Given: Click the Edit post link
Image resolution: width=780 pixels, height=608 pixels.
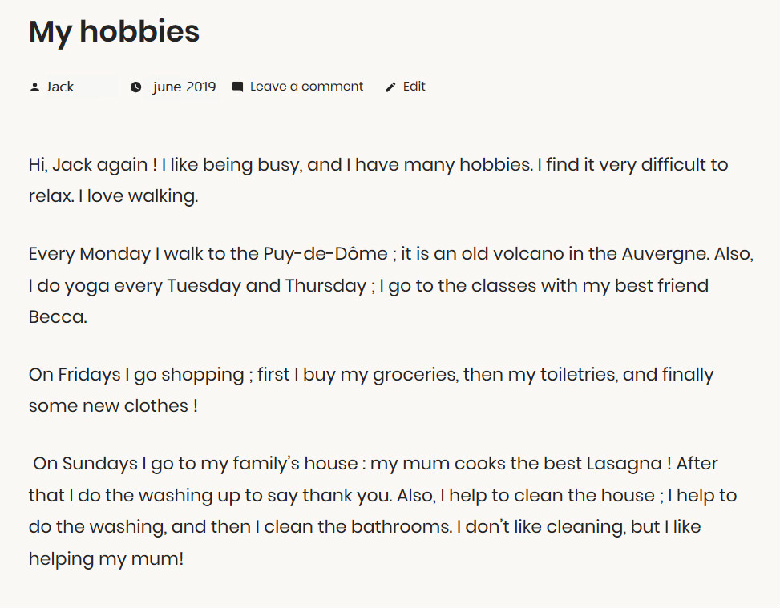Looking at the screenshot, I should click(x=414, y=87).
